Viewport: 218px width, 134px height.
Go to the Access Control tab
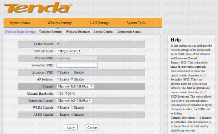103,32
